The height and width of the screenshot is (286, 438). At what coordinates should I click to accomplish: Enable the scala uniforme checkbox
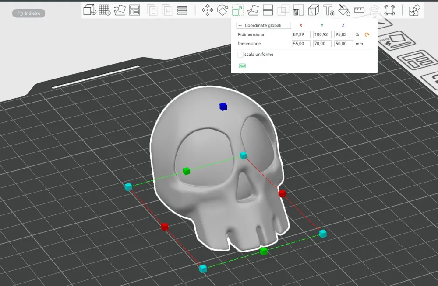(x=240, y=54)
